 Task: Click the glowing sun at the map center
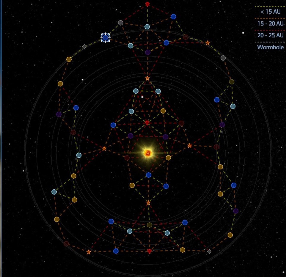coord(148,153)
